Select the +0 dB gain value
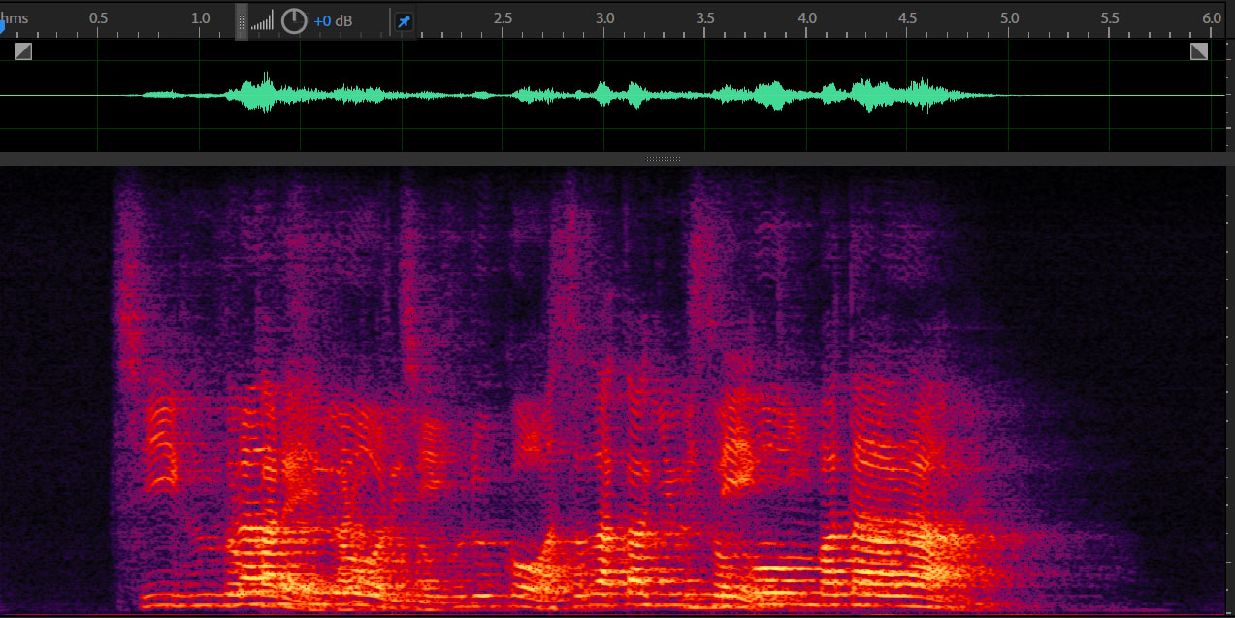The image size is (1235, 618). (333, 21)
